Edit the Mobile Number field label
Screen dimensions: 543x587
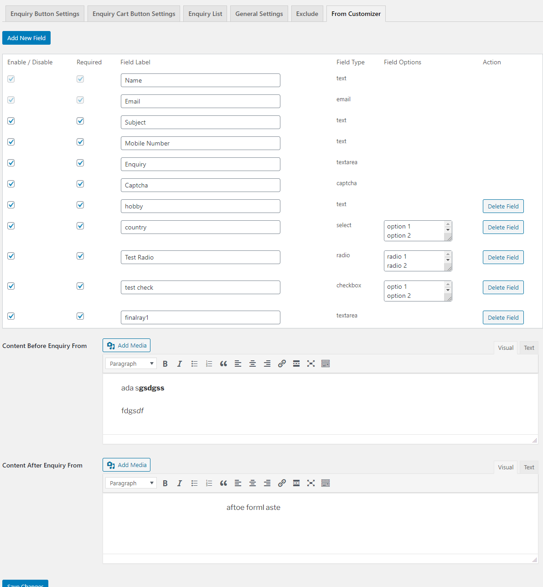pyautogui.click(x=200, y=143)
